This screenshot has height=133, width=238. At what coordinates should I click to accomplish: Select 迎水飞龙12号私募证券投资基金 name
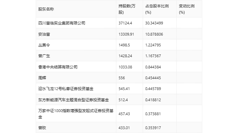click(x=66, y=89)
